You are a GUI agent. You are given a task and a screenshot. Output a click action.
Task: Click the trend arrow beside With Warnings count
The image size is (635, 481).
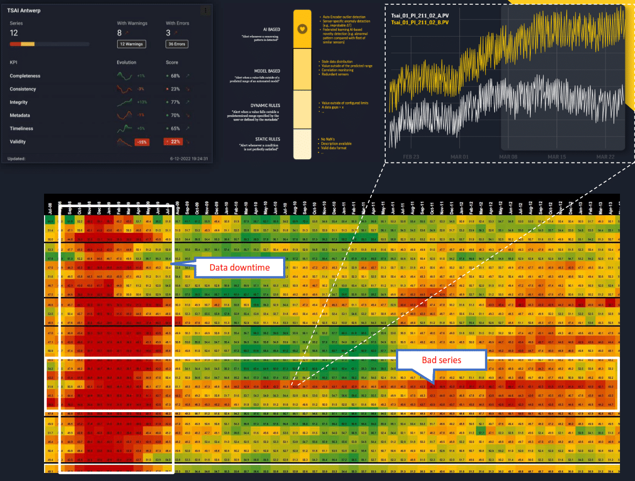coord(127,33)
